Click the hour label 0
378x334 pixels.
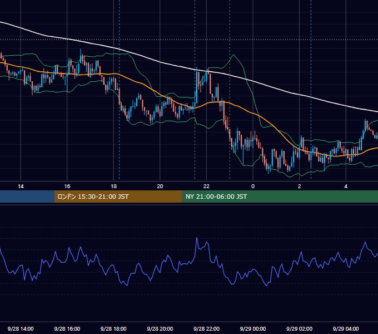coord(253,186)
